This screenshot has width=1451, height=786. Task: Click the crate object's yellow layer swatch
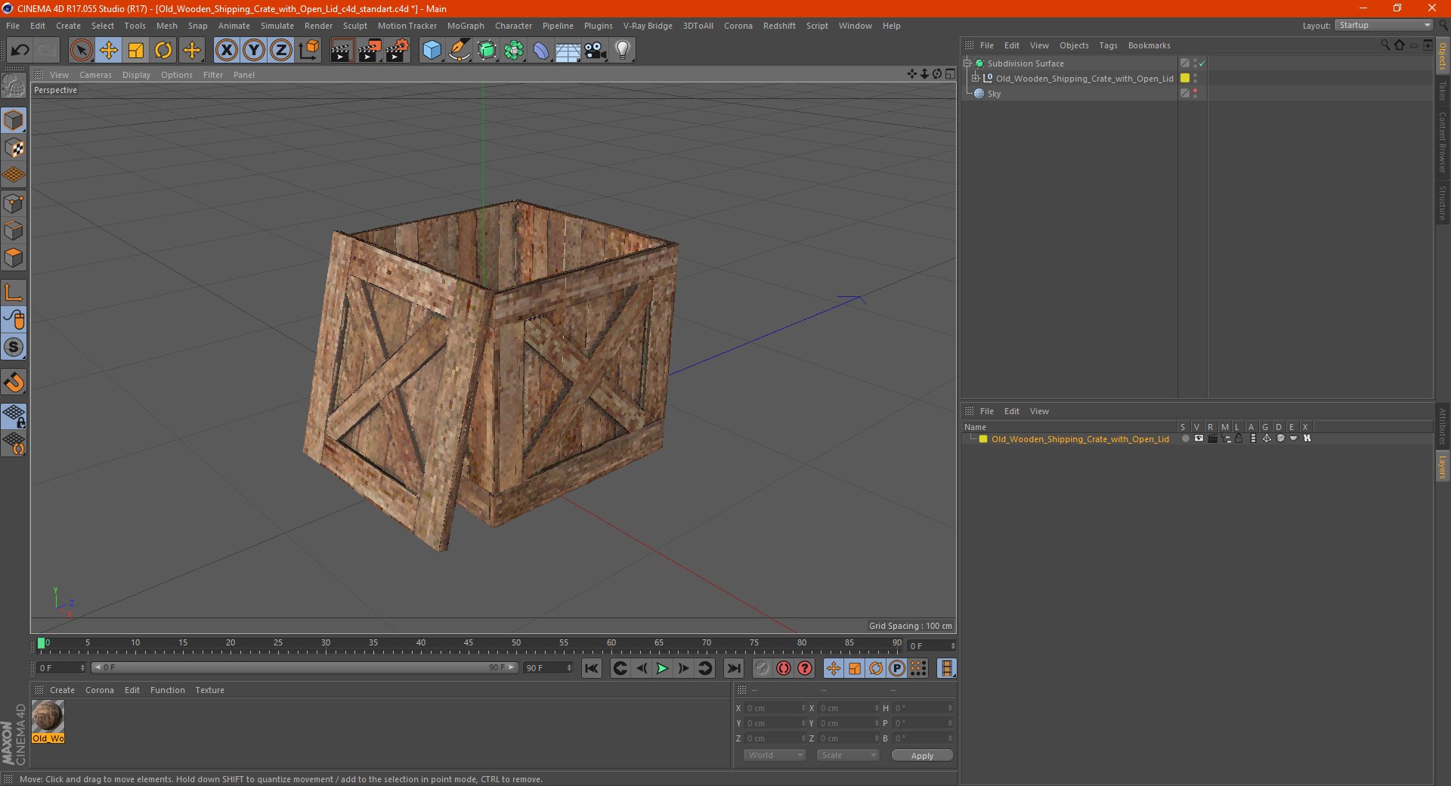1185,78
